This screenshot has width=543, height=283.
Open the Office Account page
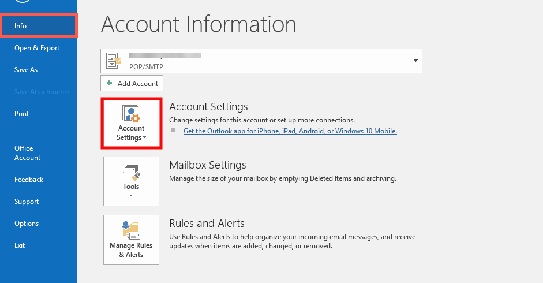(x=28, y=153)
